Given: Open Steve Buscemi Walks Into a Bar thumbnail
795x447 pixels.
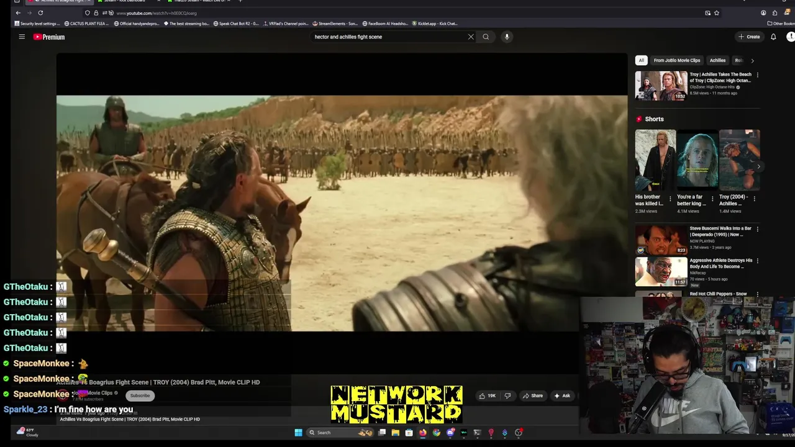Looking at the screenshot, I should point(661,240).
